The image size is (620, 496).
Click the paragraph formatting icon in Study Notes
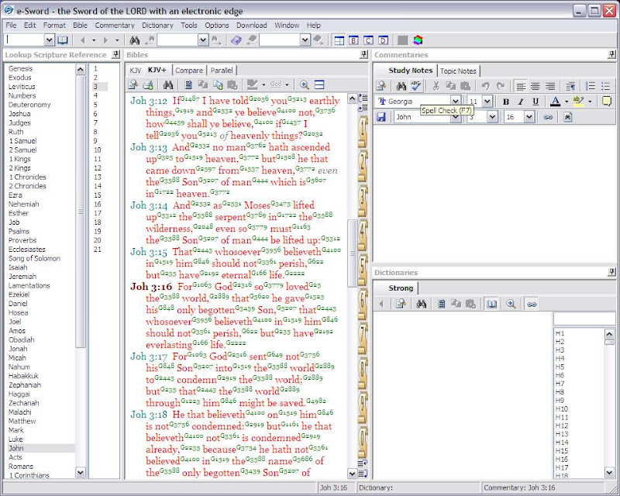pos(570,86)
